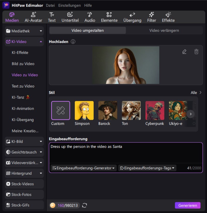Open the Eingabeaufforderungs-Tags dropdown
207x213 pixels.
pyautogui.click(x=147, y=168)
